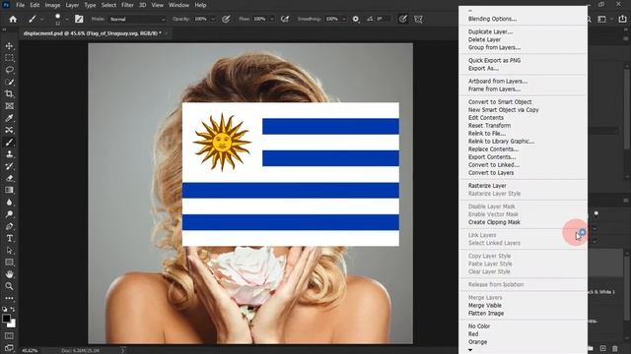631x354 pixels.
Task: Enable airbrush-style build-up effects
Action: pos(285,19)
